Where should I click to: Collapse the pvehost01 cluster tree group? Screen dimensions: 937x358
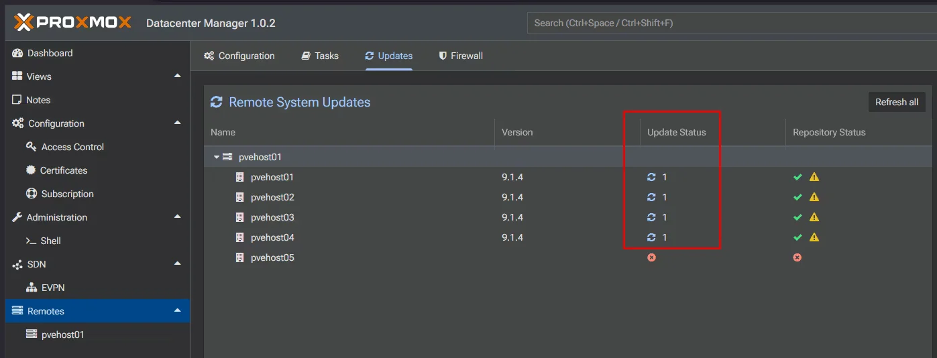pyautogui.click(x=217, y=157)
